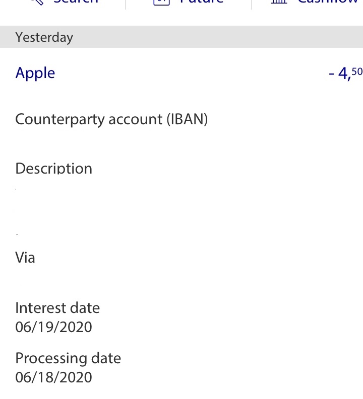The image size is (363, 399).
Task: Select the Description field label
Action: tap(54, 168)
